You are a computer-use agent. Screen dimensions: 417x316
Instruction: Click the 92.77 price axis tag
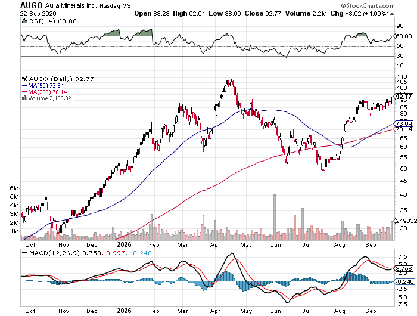(x=404, y=97)
